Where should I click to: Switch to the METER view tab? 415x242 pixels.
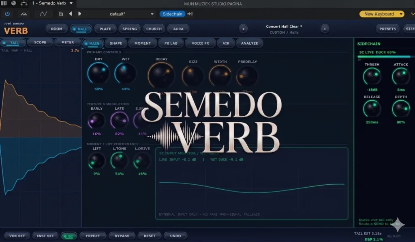coord(68,42)
